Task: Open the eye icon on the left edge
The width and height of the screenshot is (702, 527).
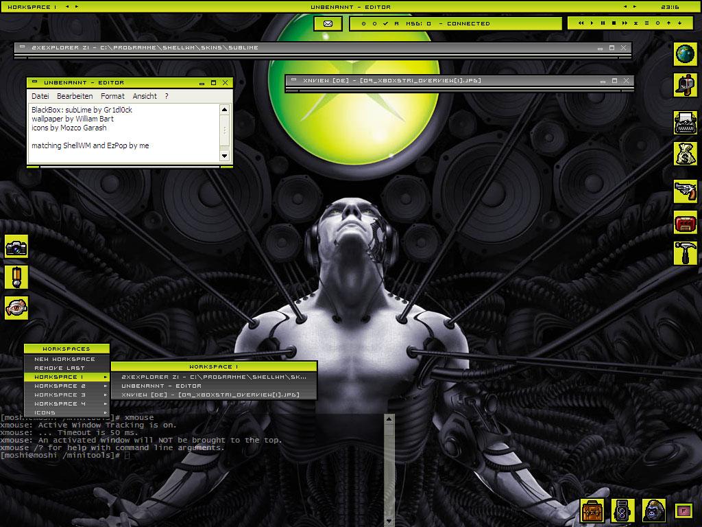Action: coord(16,308)
